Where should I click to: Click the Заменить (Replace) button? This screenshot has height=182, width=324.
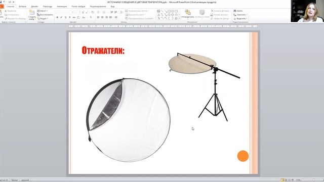[x=240, y=15]
